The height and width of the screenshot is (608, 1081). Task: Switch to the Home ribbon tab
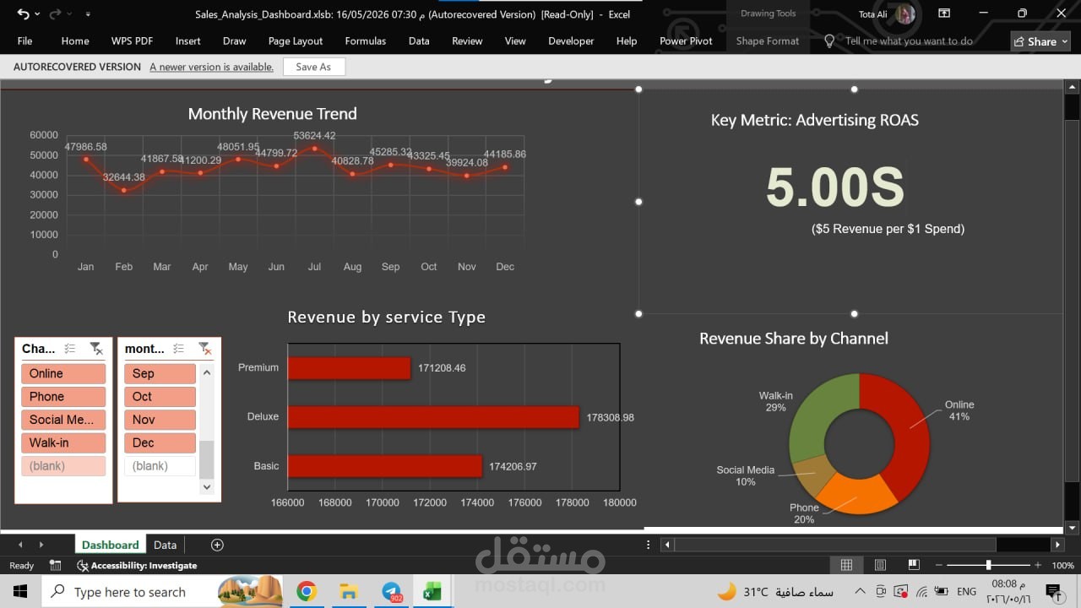[75, 41]
